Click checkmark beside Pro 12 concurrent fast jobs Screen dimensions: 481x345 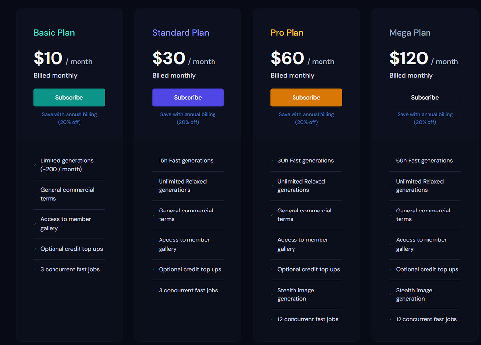272,319
